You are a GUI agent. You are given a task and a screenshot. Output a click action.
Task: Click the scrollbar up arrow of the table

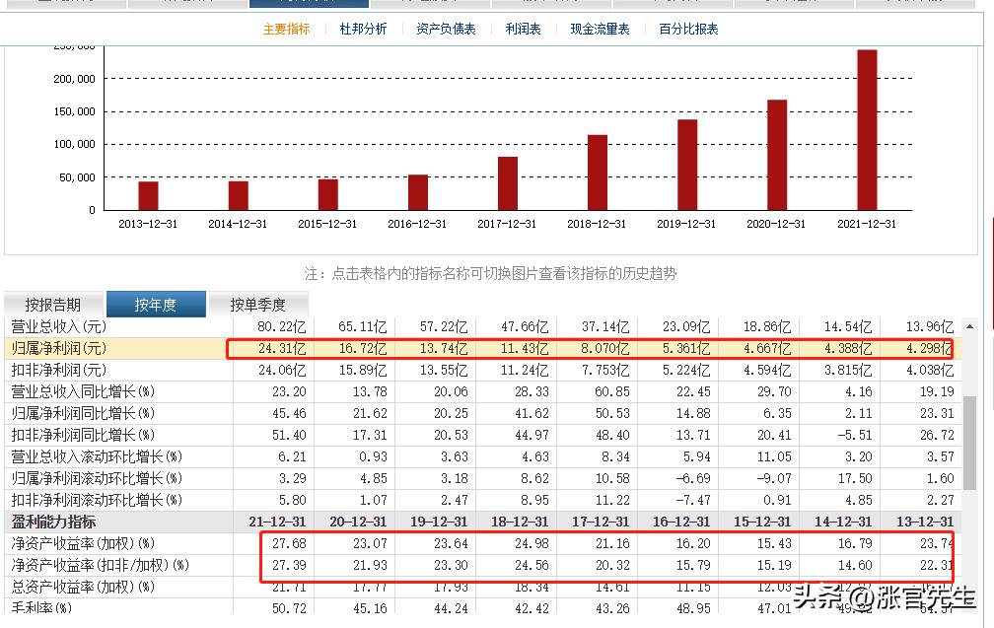tap(970, 326)
